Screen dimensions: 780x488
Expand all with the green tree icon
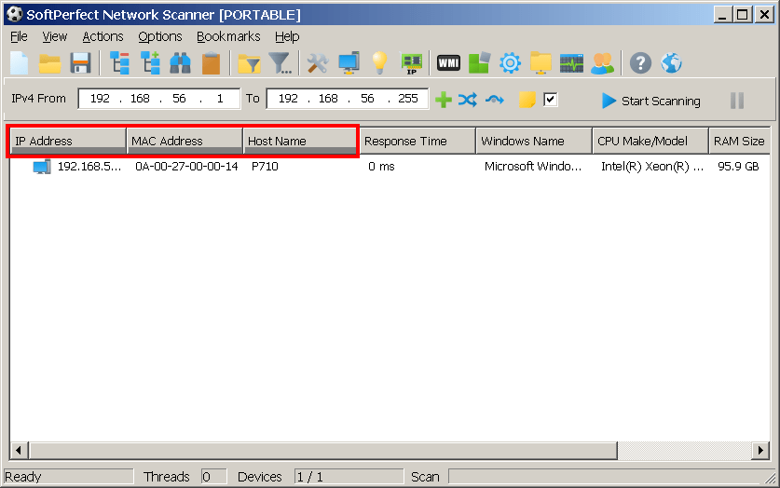tap(150, 63)
